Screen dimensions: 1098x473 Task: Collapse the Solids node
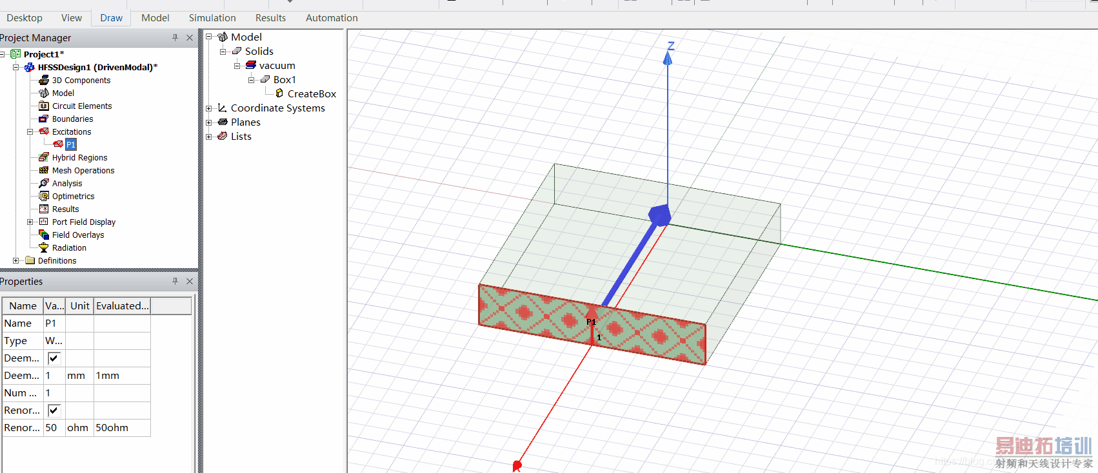pos(223,51)
